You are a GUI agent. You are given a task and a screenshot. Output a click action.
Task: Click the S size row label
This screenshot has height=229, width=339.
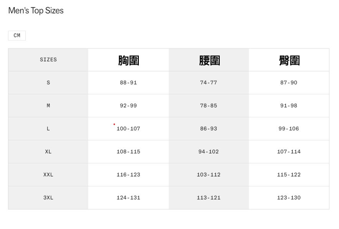click(x=48, y=83)
